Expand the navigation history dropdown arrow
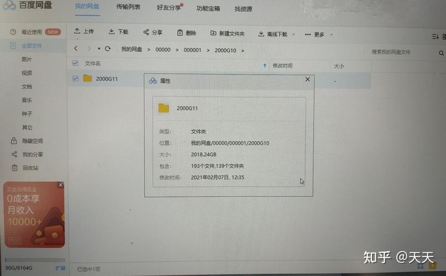 click(99, 49)
